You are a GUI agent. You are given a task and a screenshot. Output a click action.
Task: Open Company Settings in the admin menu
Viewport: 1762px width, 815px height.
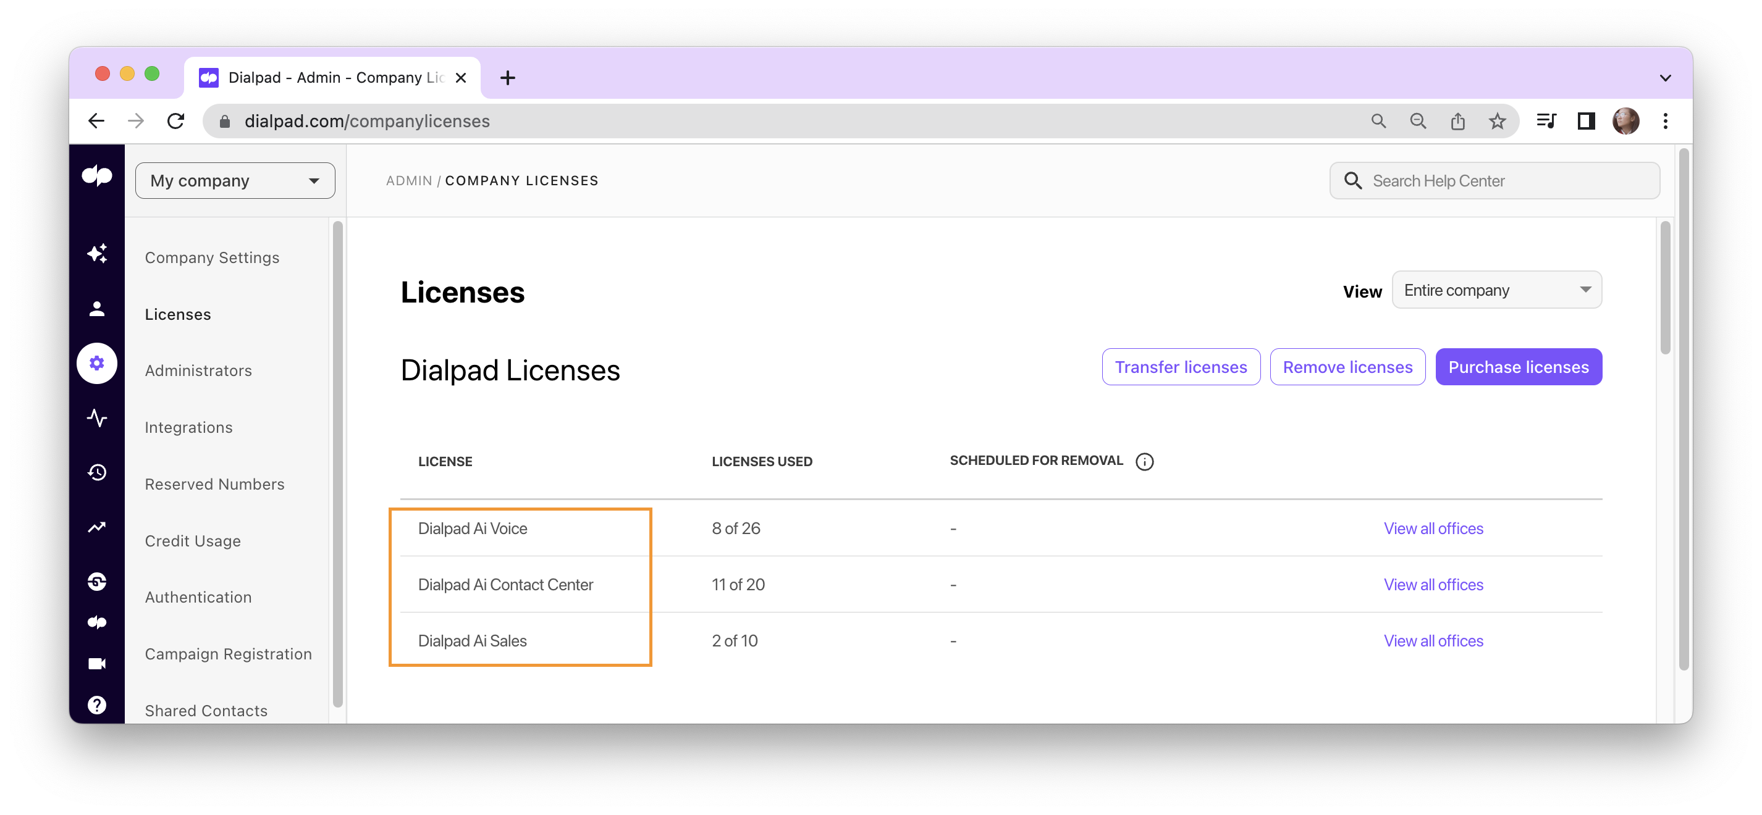[x=212, y=257]
